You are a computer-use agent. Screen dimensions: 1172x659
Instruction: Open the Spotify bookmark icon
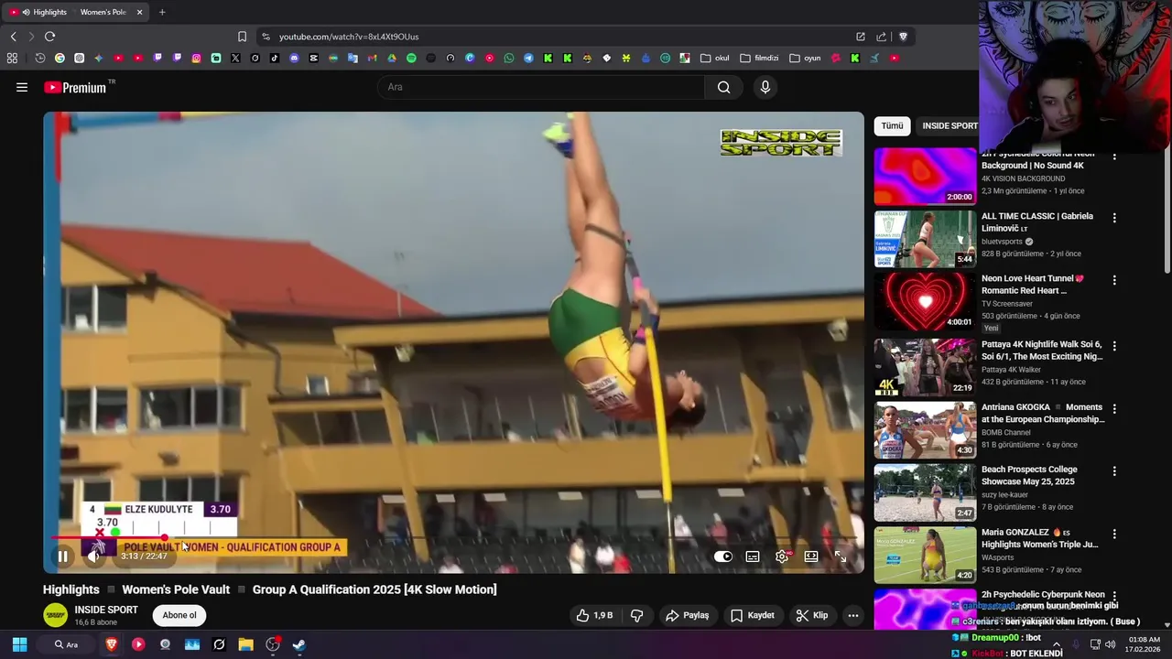point(411,58)
